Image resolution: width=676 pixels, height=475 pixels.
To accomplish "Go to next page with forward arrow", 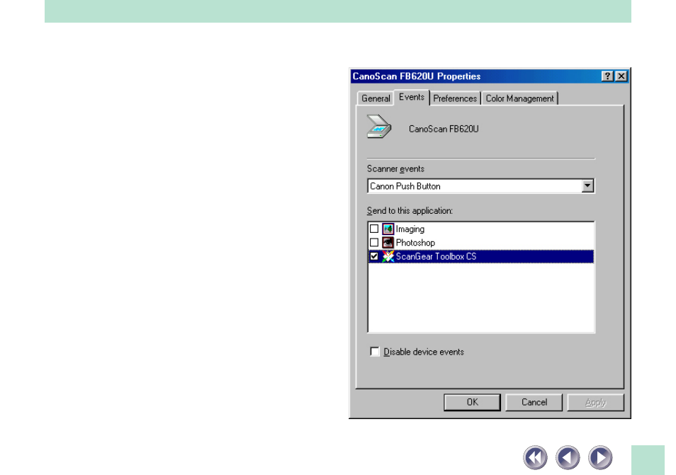I will [600, 457].
